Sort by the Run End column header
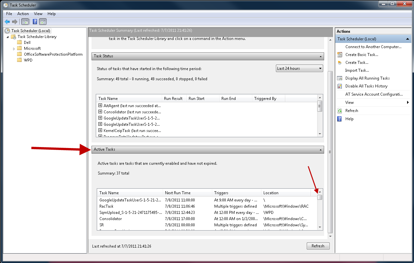Screen dimensions: 414x263 (x=236, y=99)
